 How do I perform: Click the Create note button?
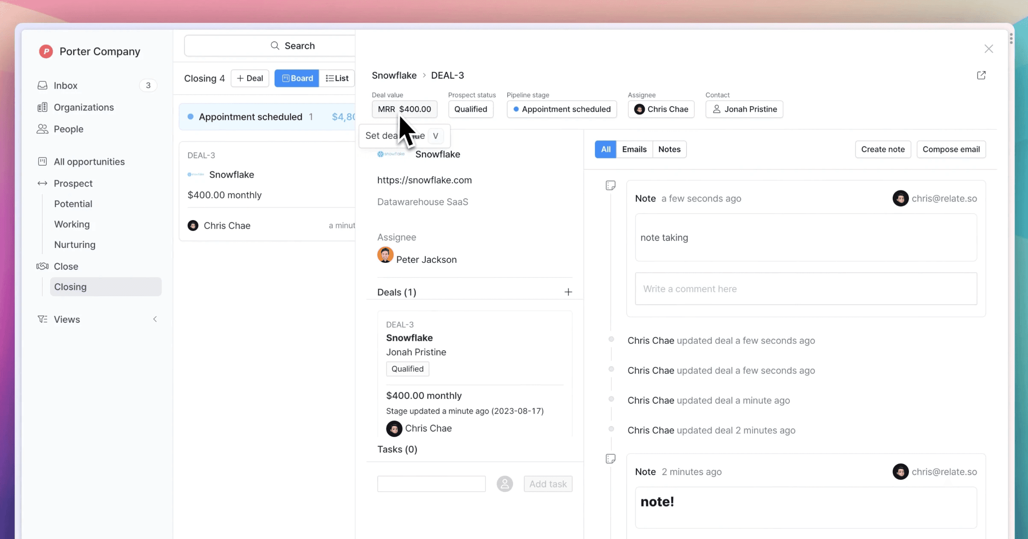point(883,149)
